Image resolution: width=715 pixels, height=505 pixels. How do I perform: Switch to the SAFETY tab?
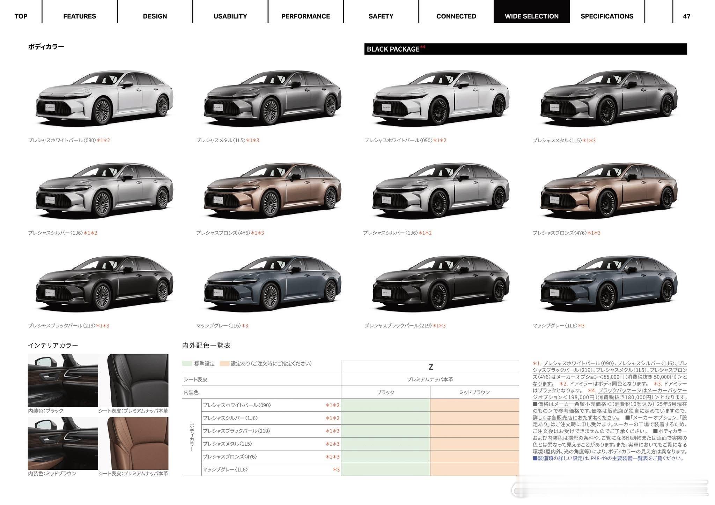point(381,16)
